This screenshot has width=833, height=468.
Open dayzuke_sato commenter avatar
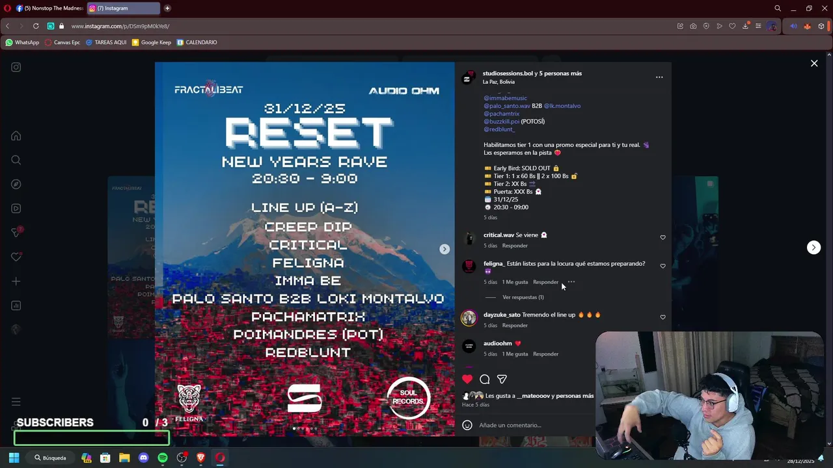(x=469, y=318)
